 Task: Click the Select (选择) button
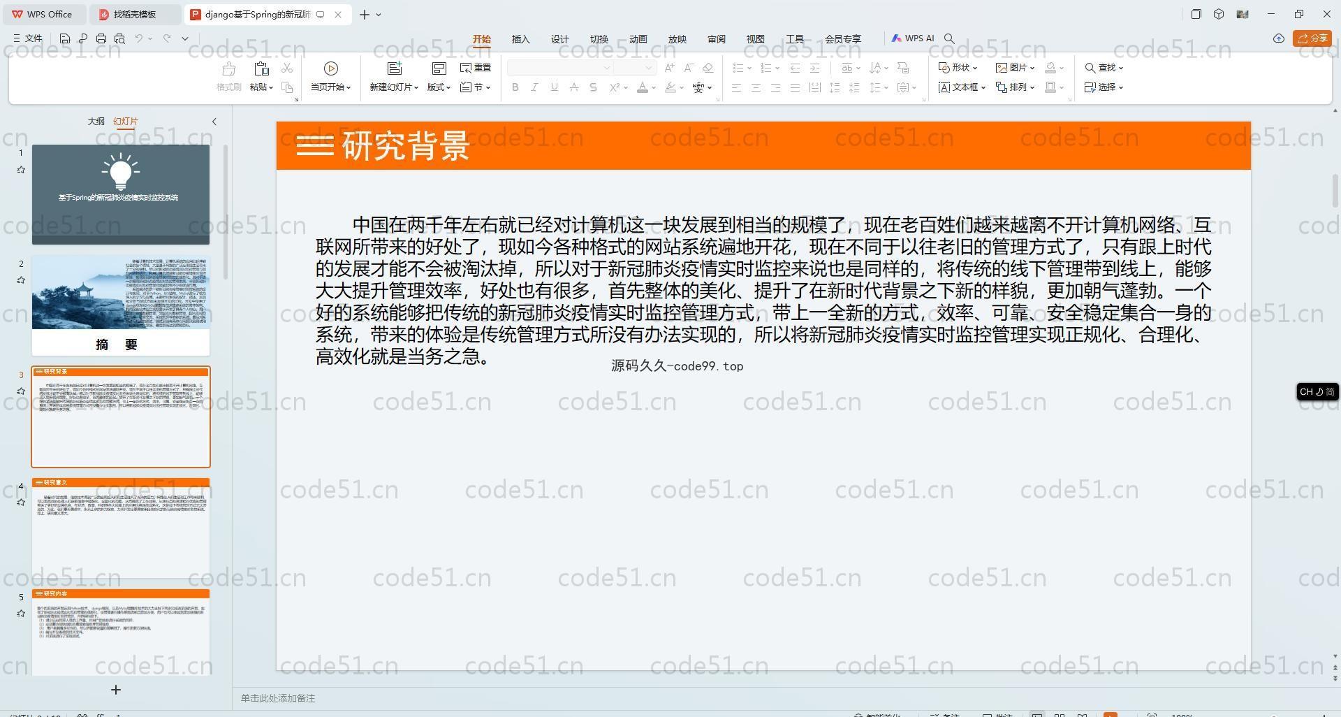[x=1104, y=87]
